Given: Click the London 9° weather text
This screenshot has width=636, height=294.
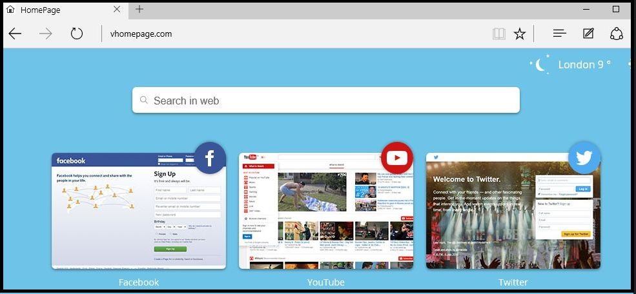Looking at the screenshot, I should (584, 64).
